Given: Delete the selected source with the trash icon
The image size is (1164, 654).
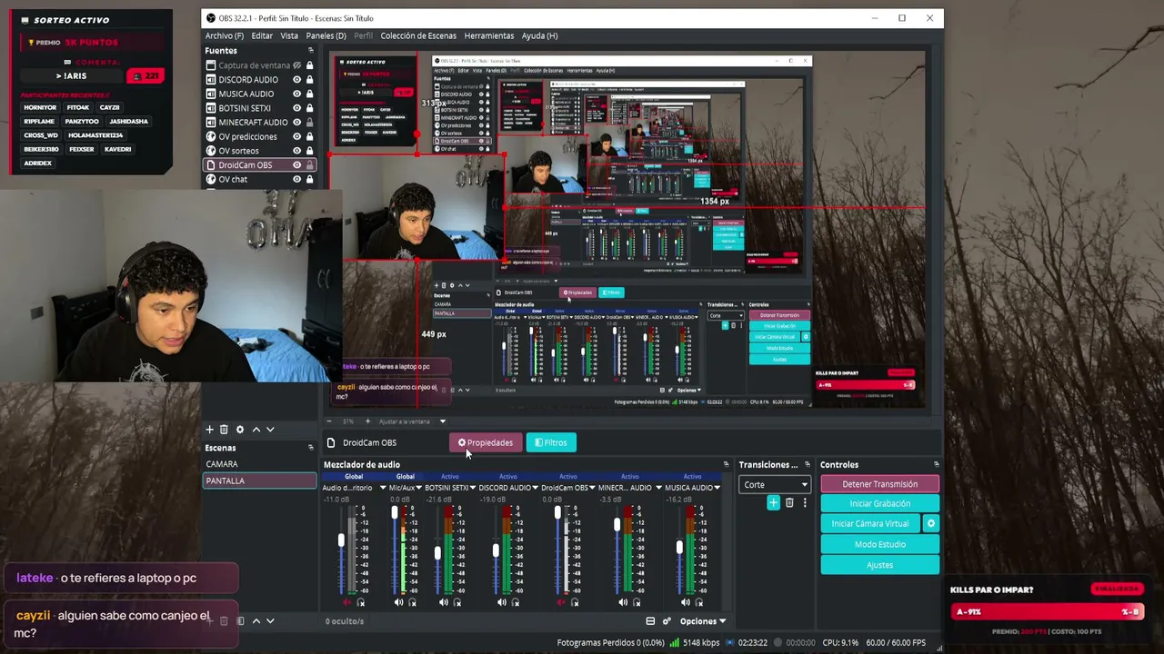Looking at the screenshot, I should (x=224, y=430).
